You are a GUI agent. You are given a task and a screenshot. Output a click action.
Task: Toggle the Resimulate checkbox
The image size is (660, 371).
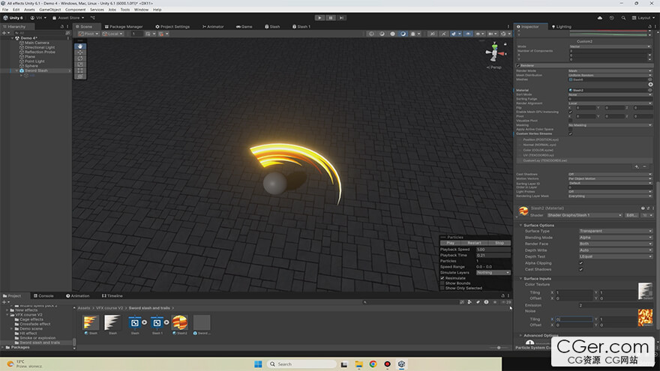442,278
